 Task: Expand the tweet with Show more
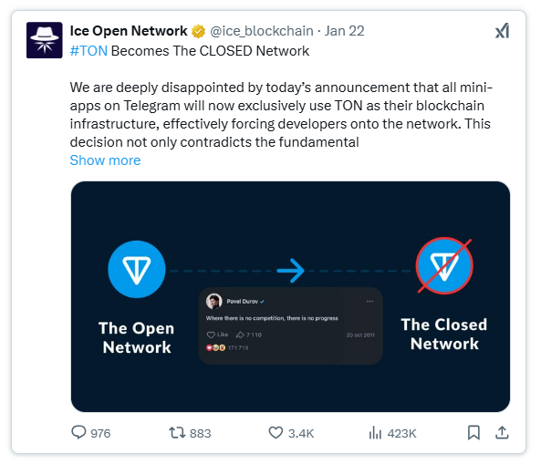(x=105, y=160)
